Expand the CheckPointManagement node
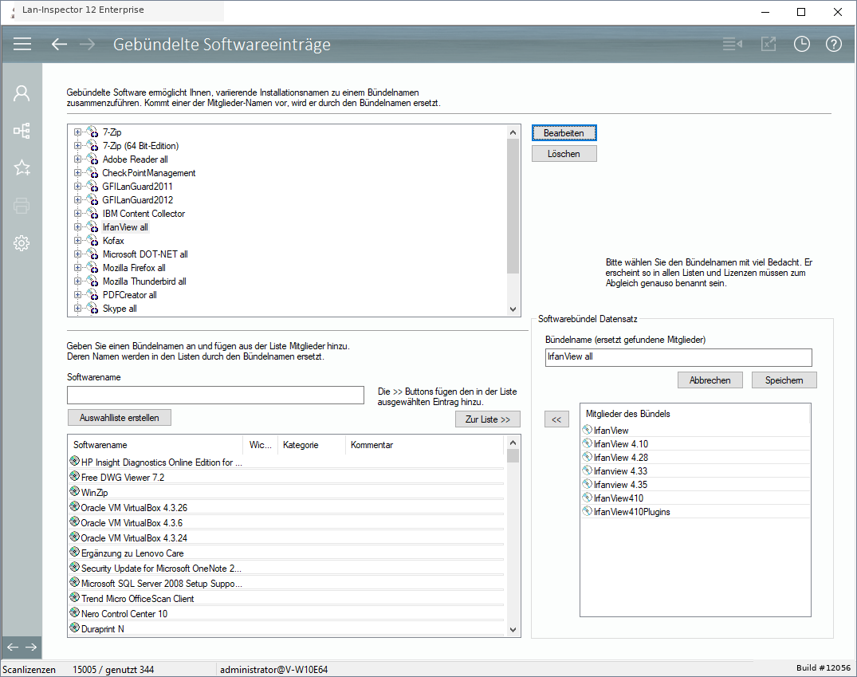 click(x=77, y=173)
